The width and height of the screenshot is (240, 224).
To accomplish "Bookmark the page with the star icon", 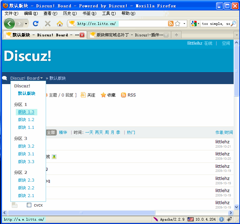I will [x=177, y=24].
